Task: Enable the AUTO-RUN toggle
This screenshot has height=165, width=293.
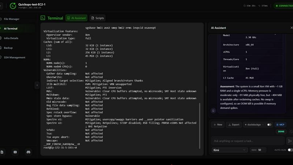Action: [x=290, y=150]
